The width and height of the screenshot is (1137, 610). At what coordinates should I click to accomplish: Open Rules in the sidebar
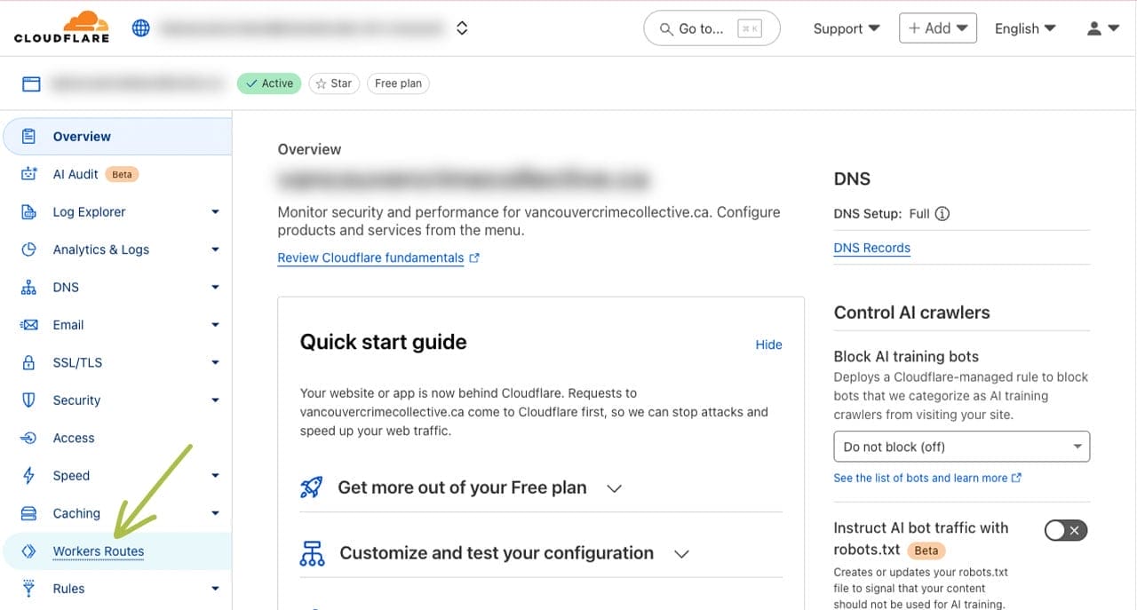pos(68,589)
